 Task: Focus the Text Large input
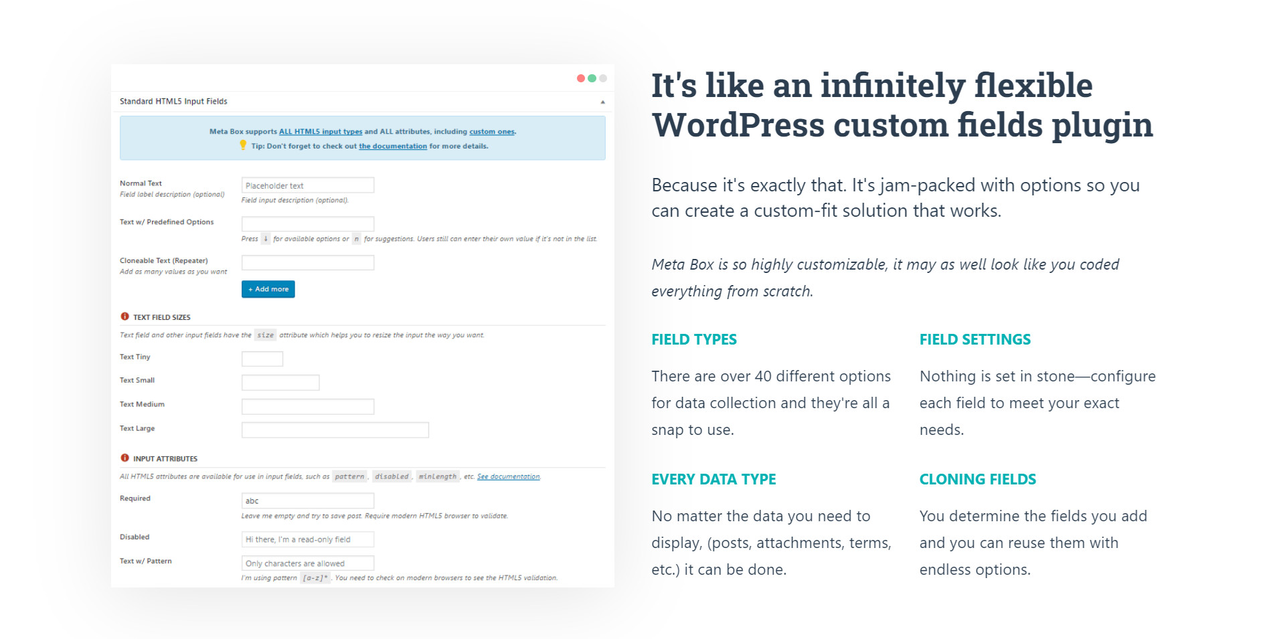click(x=335, y=430)
